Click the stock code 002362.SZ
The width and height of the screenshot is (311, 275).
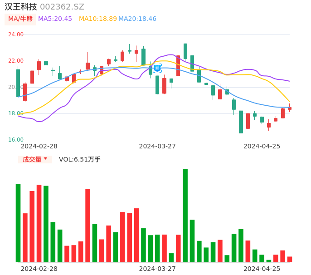pos(62,7)
